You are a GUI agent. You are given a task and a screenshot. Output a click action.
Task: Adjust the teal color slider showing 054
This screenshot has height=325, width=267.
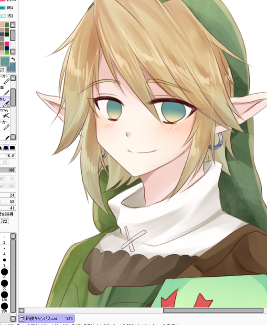(2, 8)
